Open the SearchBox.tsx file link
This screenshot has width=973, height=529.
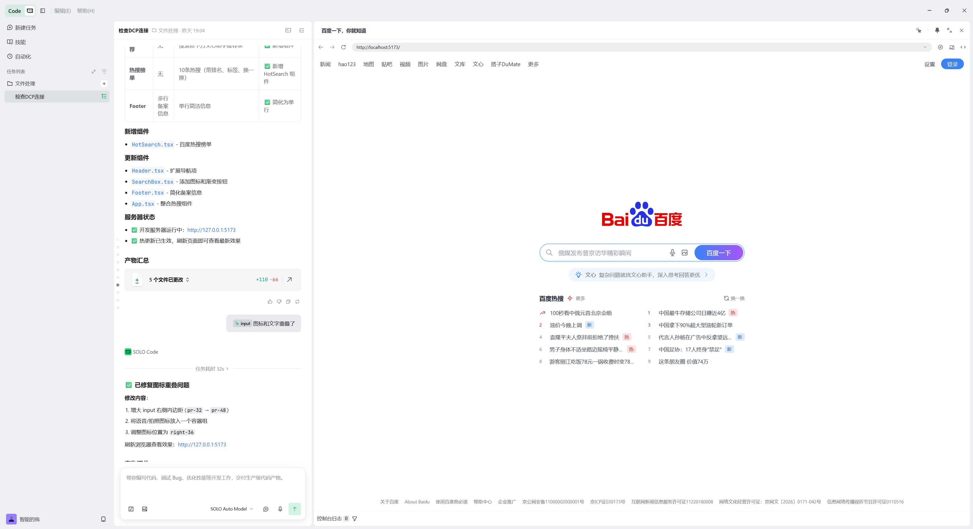(x=152, y=182)
